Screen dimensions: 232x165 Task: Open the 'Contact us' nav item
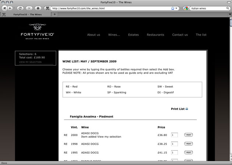180,35
